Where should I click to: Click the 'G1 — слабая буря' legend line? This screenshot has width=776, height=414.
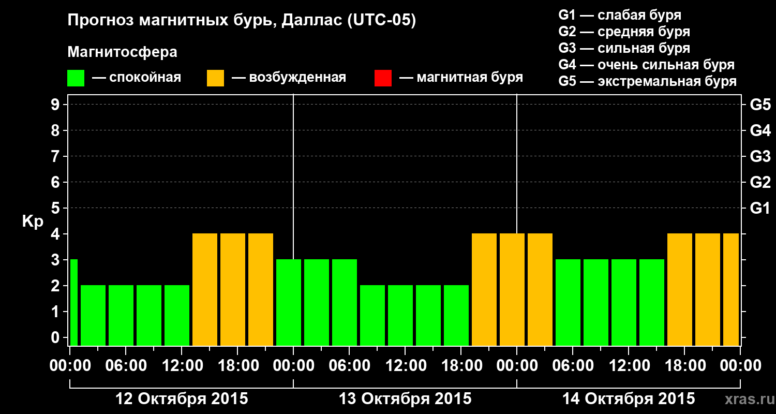pos(620,15)
